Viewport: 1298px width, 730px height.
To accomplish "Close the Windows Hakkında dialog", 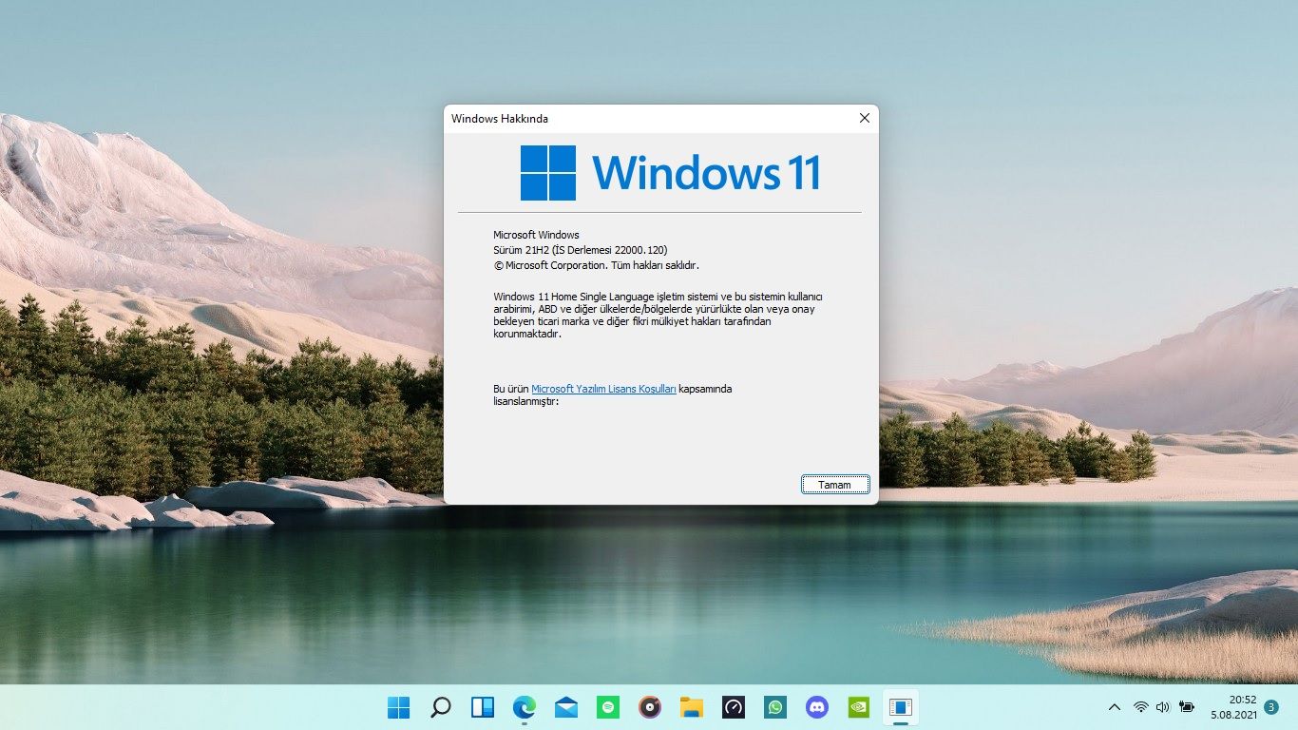I will (864, 118).
